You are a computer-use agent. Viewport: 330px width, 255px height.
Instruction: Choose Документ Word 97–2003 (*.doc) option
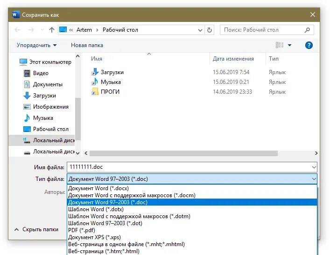192,202
